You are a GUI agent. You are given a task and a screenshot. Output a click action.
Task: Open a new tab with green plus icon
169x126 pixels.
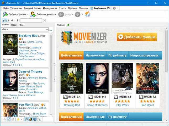click(x=68, y=25)
